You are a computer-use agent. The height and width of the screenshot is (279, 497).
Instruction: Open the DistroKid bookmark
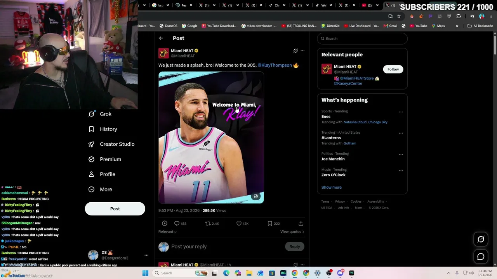(x=330, y=26)
